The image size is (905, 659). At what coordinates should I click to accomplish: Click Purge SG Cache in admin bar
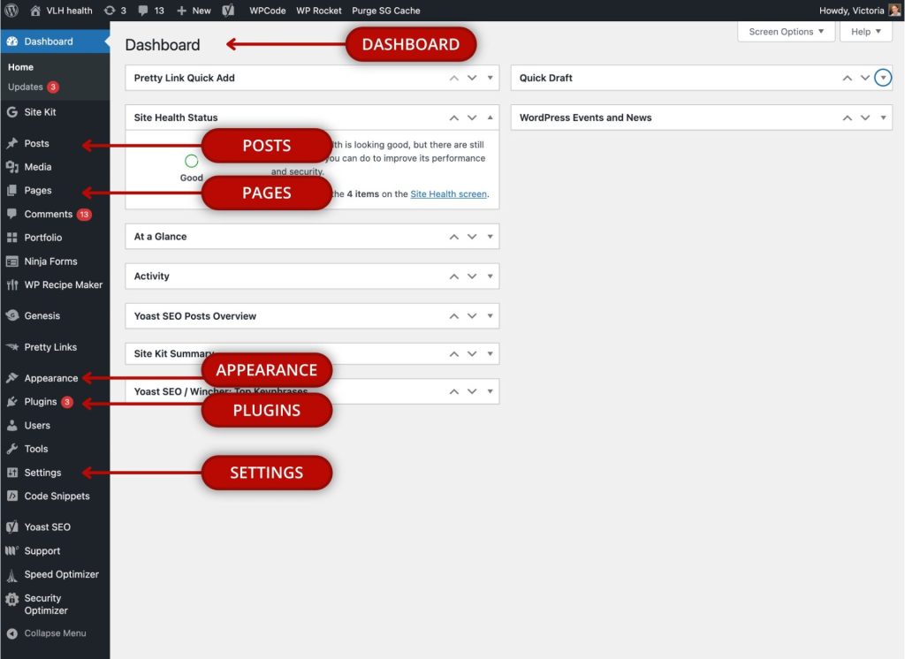tap(386, 11)
